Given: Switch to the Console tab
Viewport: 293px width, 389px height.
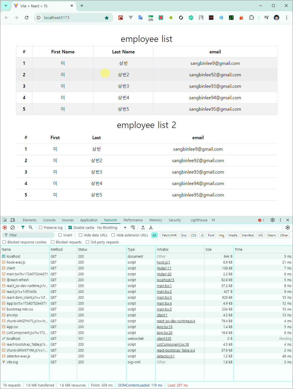Looking at the screenshot, I should pos(49,220).
